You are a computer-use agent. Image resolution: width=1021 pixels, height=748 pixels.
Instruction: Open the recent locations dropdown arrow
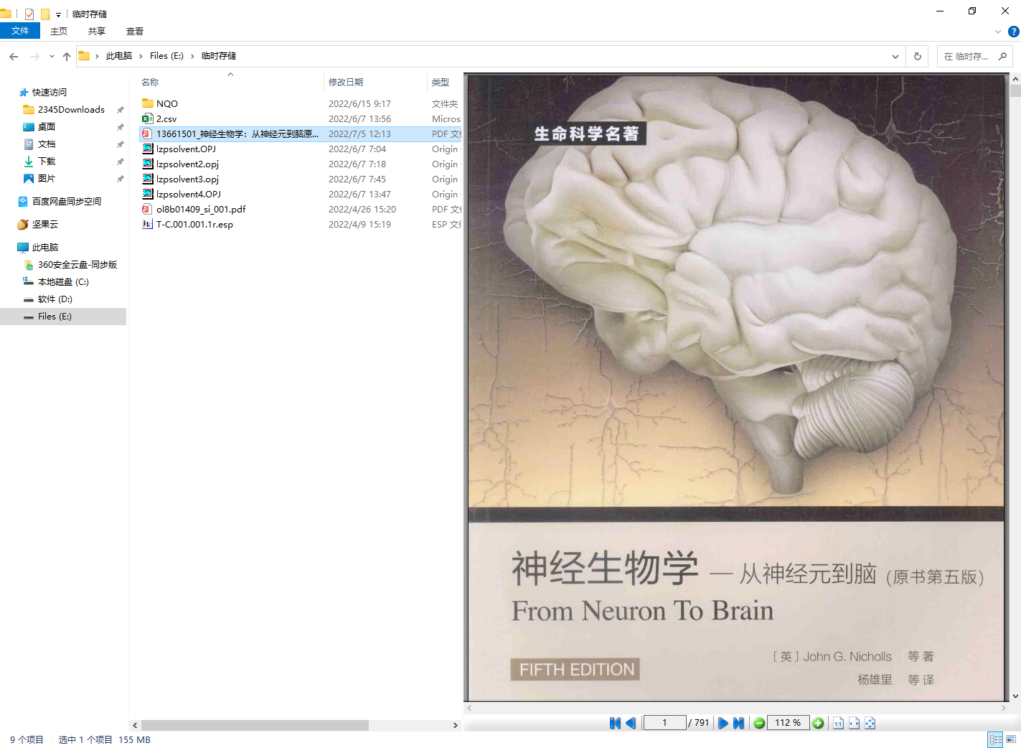pos(52,56)
